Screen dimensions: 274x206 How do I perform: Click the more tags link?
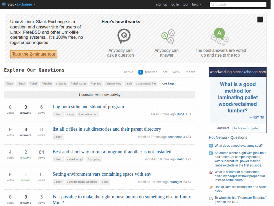click(167, 83)
